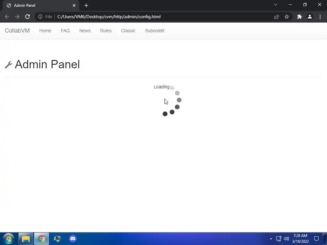Open Chrome three-dot menu
This screenshot has height=245, width=327.
320,17
